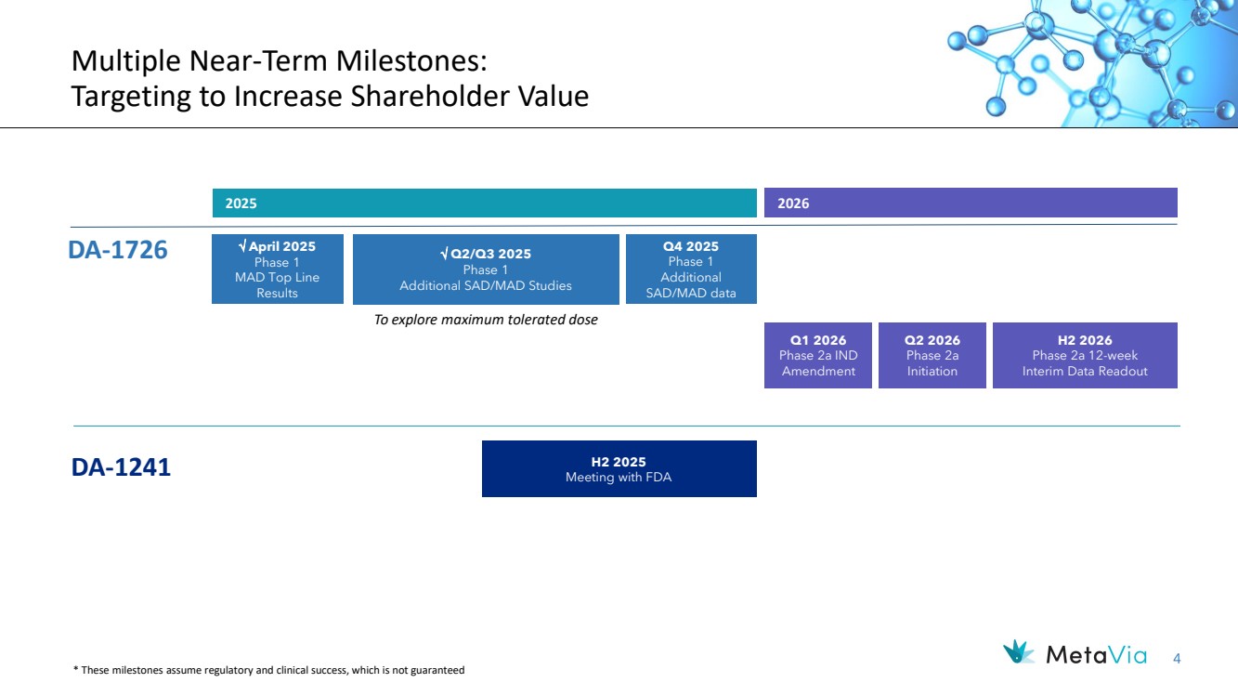The image size is (1238, 696).
Task: Click the H2 2025 Meeting with FDA box
Action: (619, 469)
